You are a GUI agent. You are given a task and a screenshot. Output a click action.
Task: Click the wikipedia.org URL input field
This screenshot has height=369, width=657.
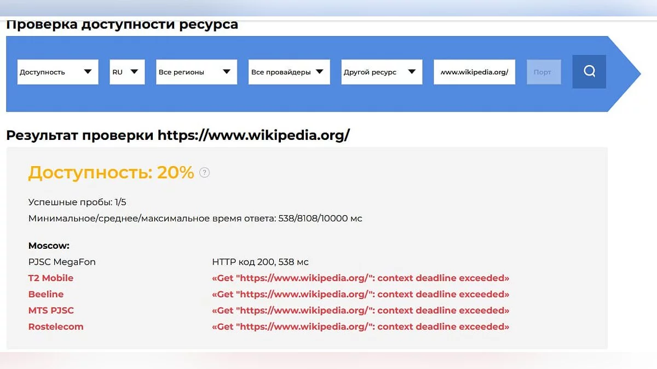[x=474, y=72]
